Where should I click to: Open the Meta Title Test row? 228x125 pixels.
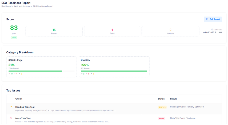click(x=114, y=119)
